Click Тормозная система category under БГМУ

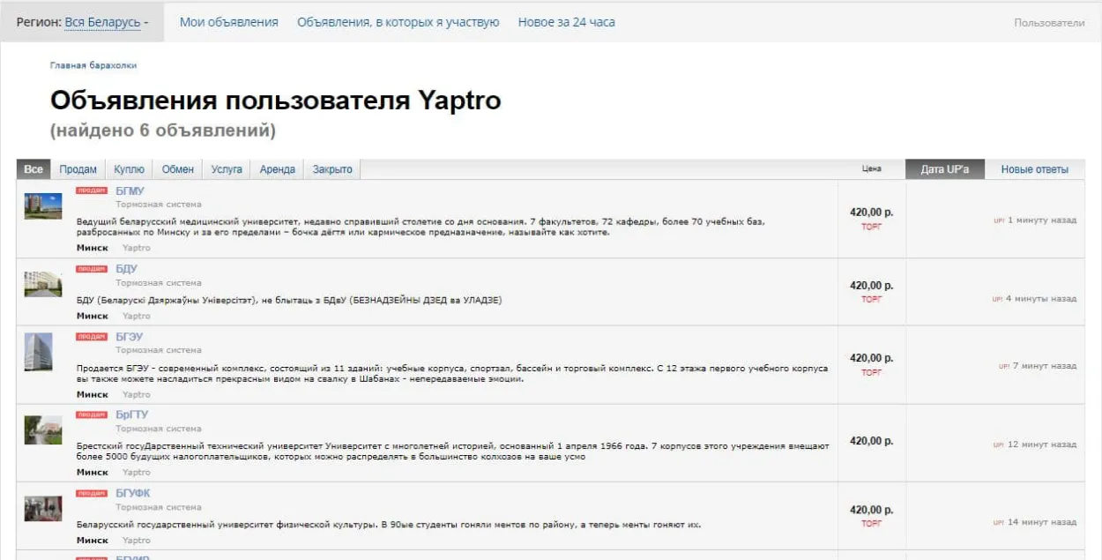pyautogui.click(x=159, y=205)
